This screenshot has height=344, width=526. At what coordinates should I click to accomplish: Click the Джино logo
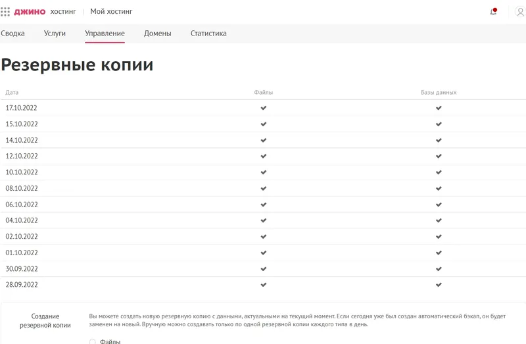point(30,12)
